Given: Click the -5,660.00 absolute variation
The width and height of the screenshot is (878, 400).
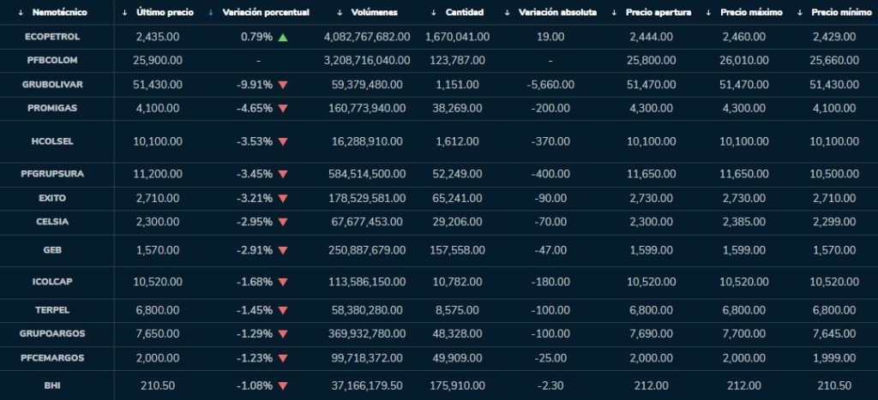Looking at the screenshot, I should click(x=550, y=85).
